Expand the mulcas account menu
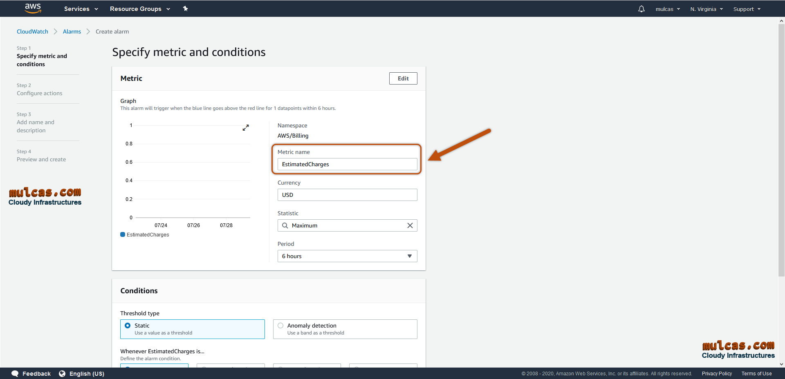 pyautogui.click(x=667, y=9)
